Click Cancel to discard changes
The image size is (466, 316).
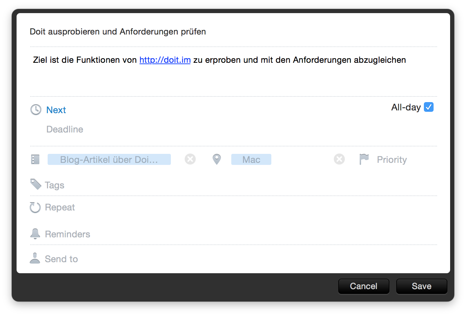tap(364, 286)
